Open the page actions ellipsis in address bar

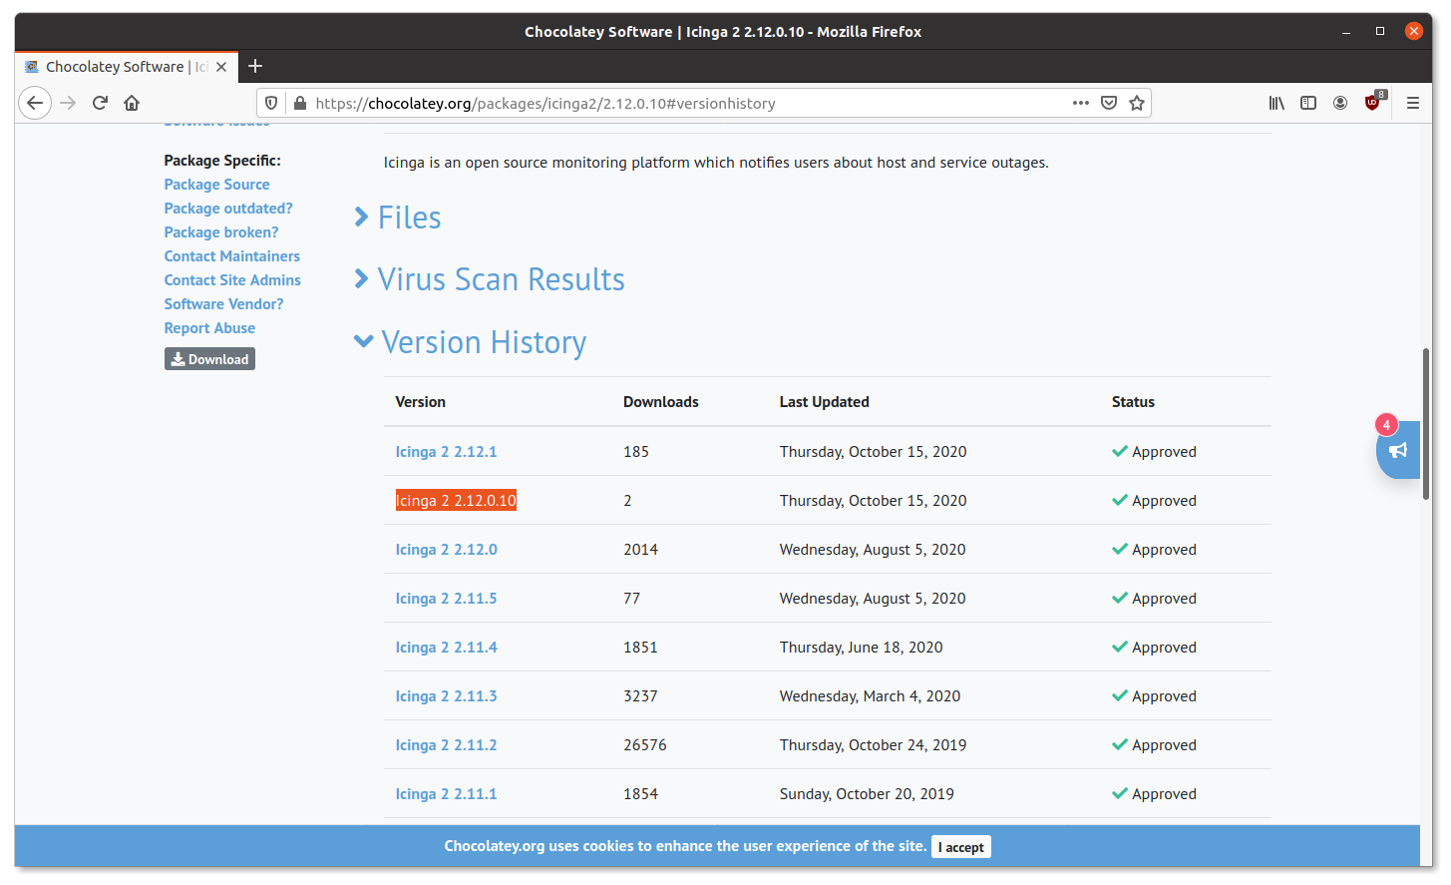[x=1080, y=102]
